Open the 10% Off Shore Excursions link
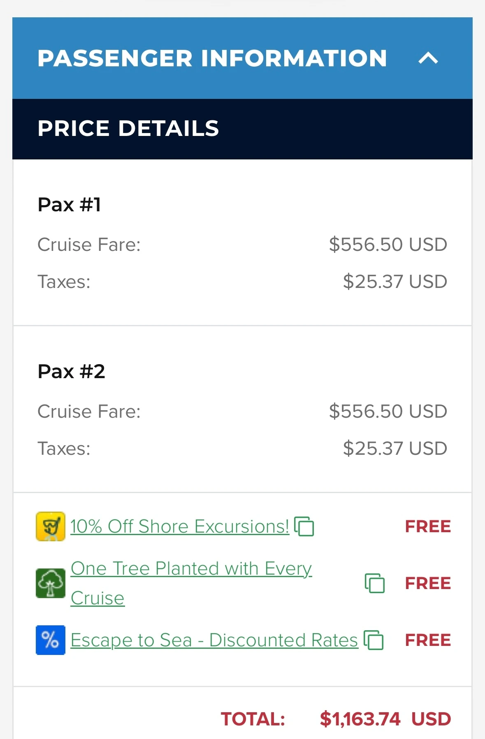This screenshot has width=485, height=739. click(180, 526)
